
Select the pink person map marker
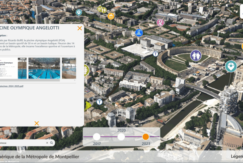coord(160,22)
